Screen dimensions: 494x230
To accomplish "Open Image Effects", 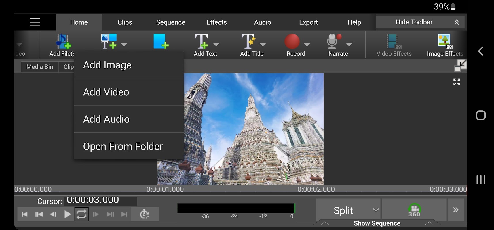I will pos(445,45).
